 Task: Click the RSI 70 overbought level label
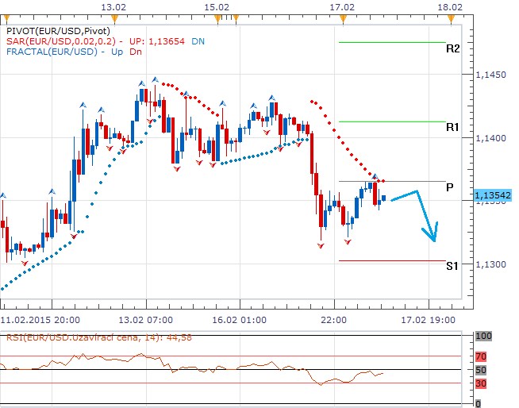(480, 357)
